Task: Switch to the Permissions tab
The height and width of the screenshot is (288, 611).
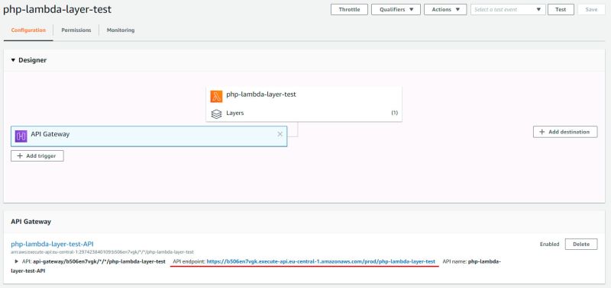Action: (76, 30)
